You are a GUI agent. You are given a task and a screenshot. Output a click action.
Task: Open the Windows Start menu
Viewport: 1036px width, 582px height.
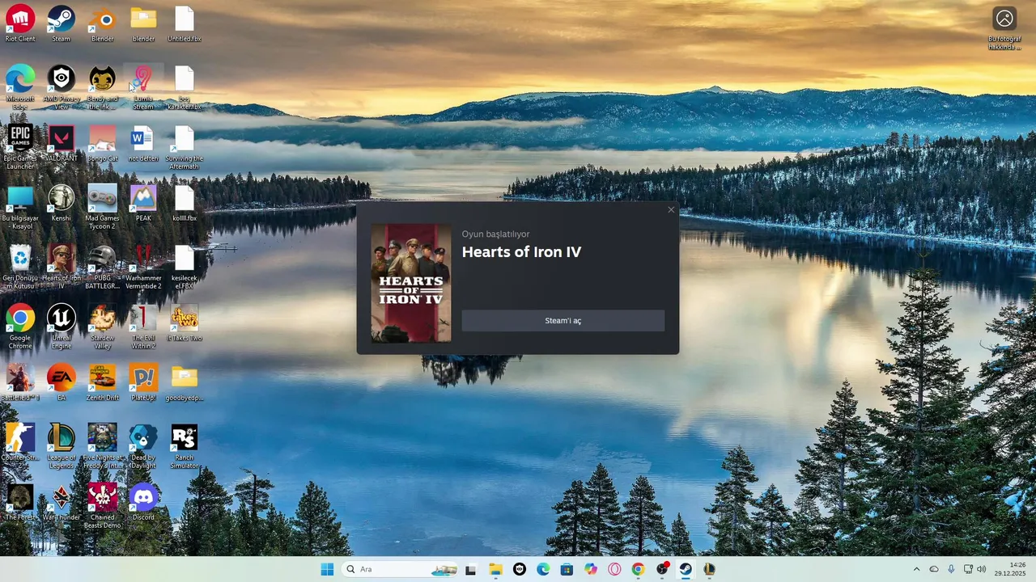pyautogui.click(x=327, y=569)
